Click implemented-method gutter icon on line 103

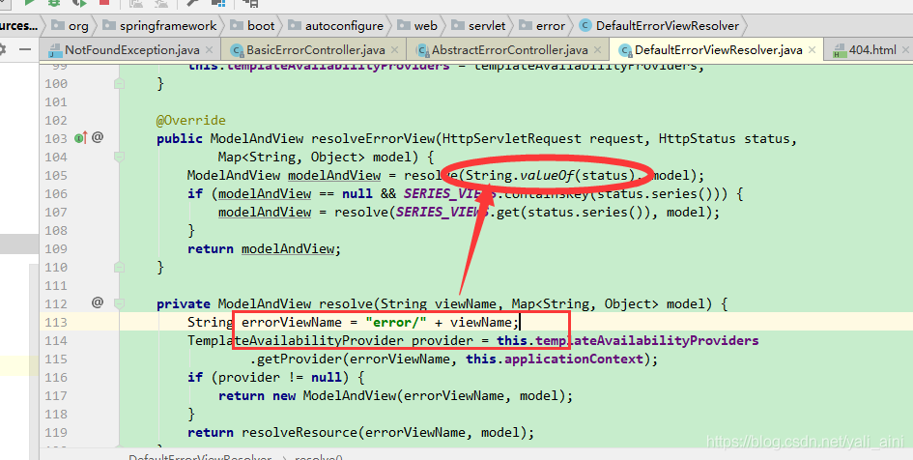(80, 138)
